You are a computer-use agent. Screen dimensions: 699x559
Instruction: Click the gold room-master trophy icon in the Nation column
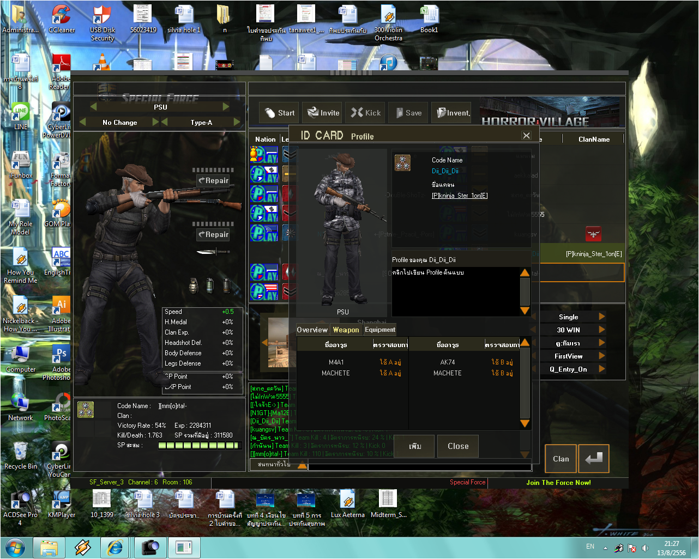255,154
